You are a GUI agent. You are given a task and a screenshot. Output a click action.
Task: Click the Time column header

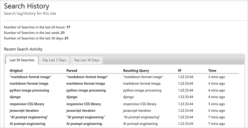pos(212,71)
